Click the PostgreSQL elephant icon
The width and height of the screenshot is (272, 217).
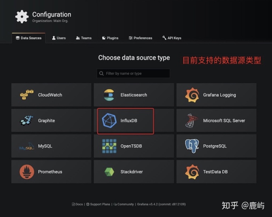point(192,146)
